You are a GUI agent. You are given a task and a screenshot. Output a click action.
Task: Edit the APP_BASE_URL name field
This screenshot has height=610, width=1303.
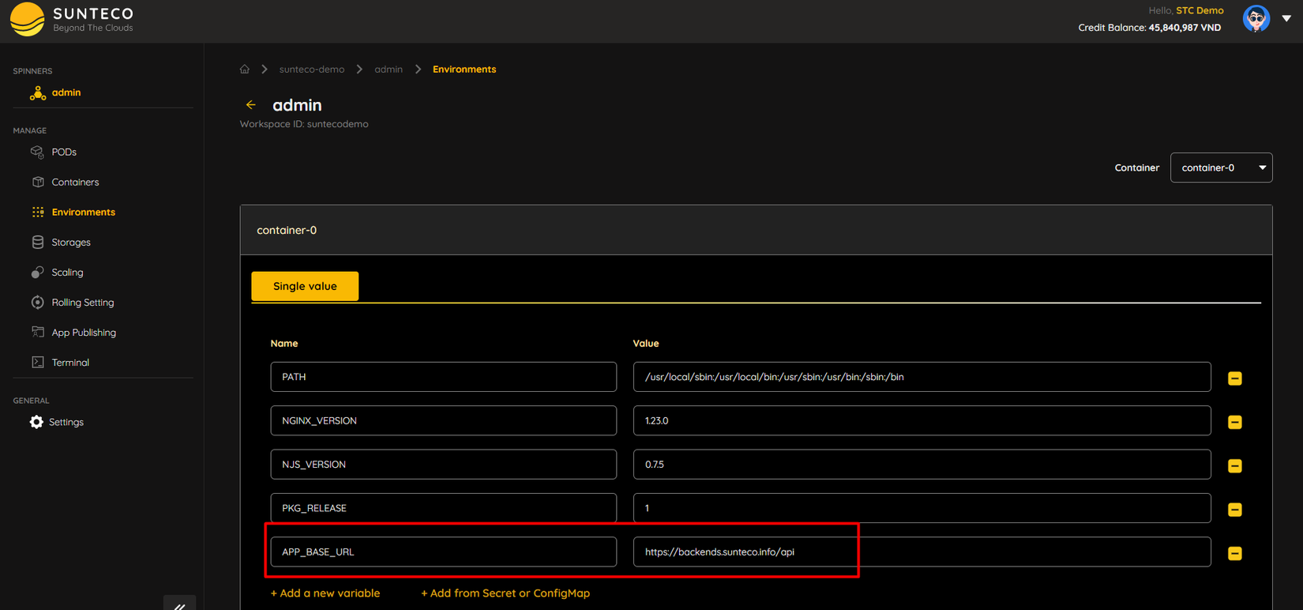click(x=443, y=552)
